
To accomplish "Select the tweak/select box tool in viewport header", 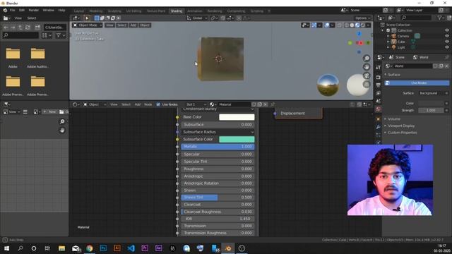I will (87, 18).
